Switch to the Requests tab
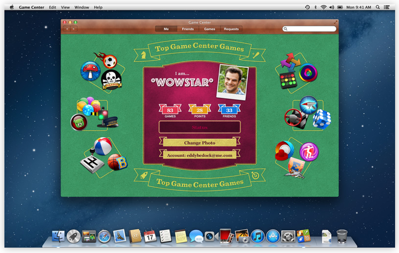The image size is (399, 253). pos(231,29)
